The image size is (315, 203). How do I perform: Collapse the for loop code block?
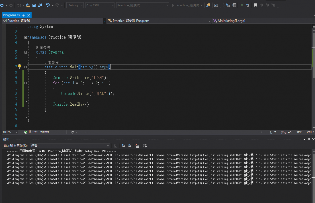tap(26, 83)
